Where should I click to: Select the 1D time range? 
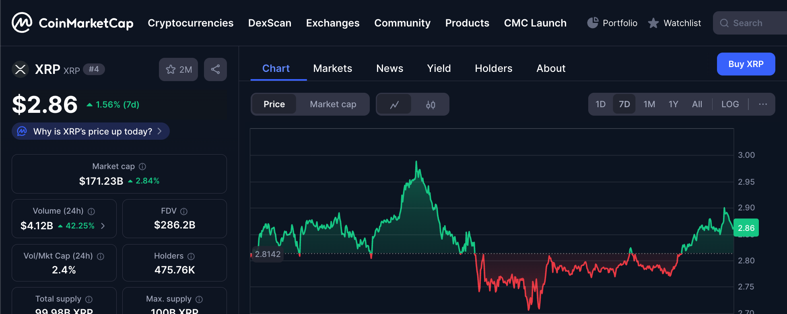[600, 104]
